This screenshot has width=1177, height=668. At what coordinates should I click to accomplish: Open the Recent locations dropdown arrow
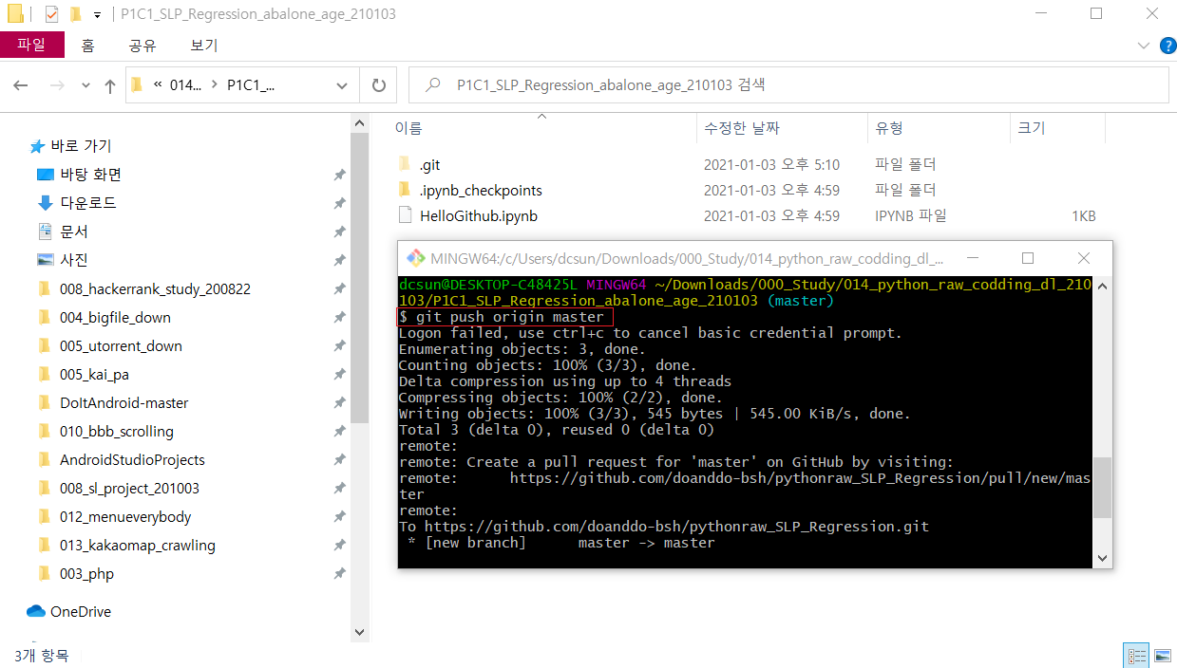[85, 85]
